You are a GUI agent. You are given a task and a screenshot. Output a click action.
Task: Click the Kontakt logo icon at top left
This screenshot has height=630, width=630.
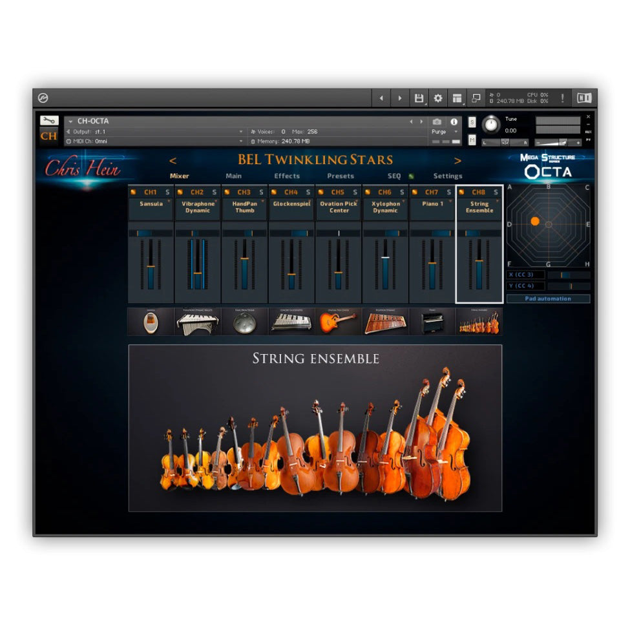[43, 98]
